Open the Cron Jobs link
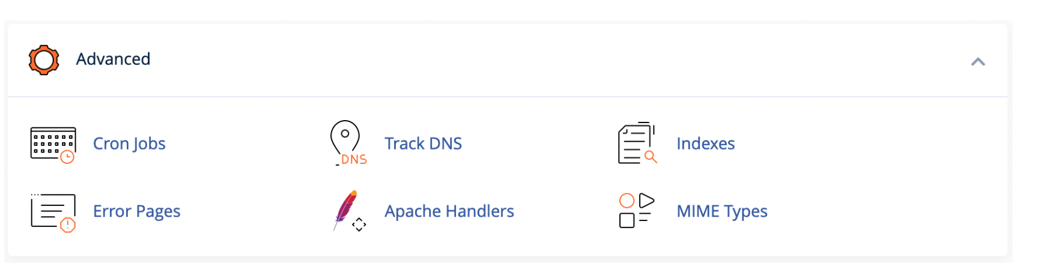 pos(129,144)
